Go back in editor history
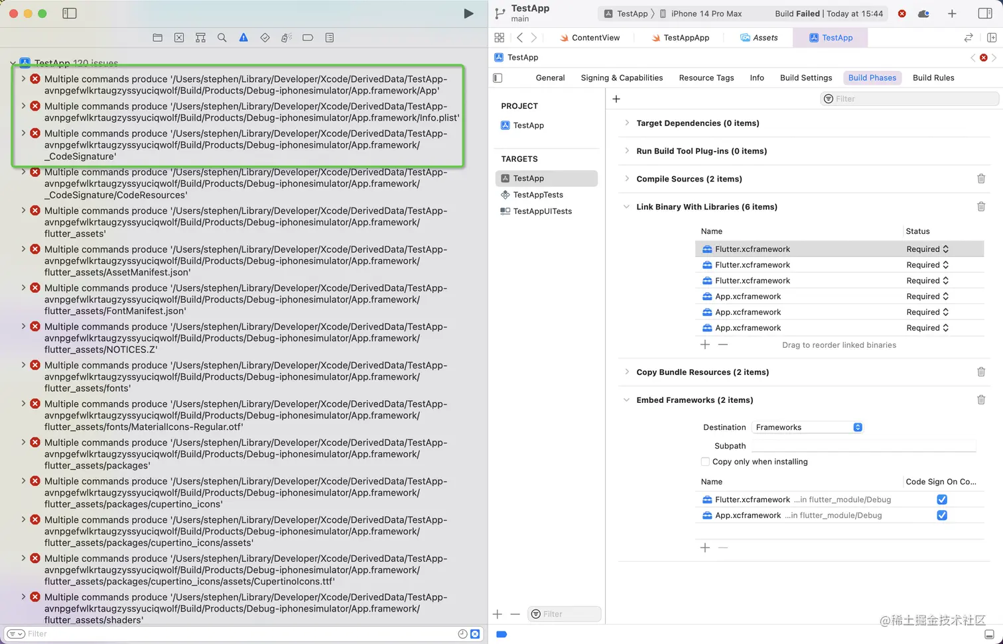This screenshot has height=644, width=1003. pos(520,38)
